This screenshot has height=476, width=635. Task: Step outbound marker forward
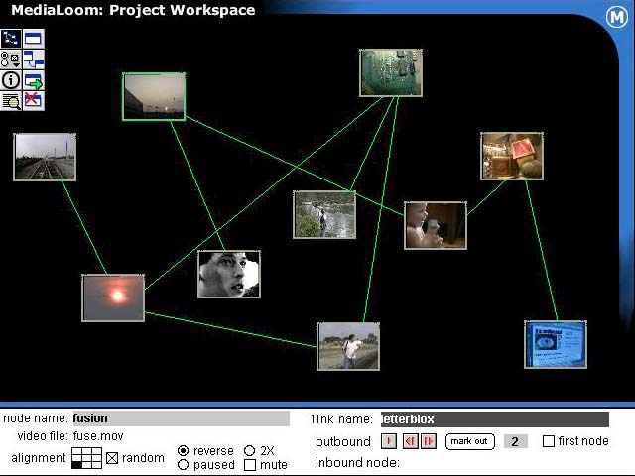tap(429, 441)
